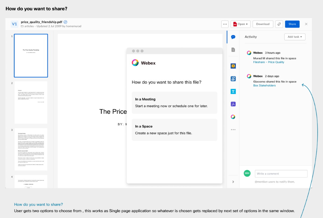323x218 pixels.
Task: Select page 1 thumbnail
Action: [x=31, y=56]
